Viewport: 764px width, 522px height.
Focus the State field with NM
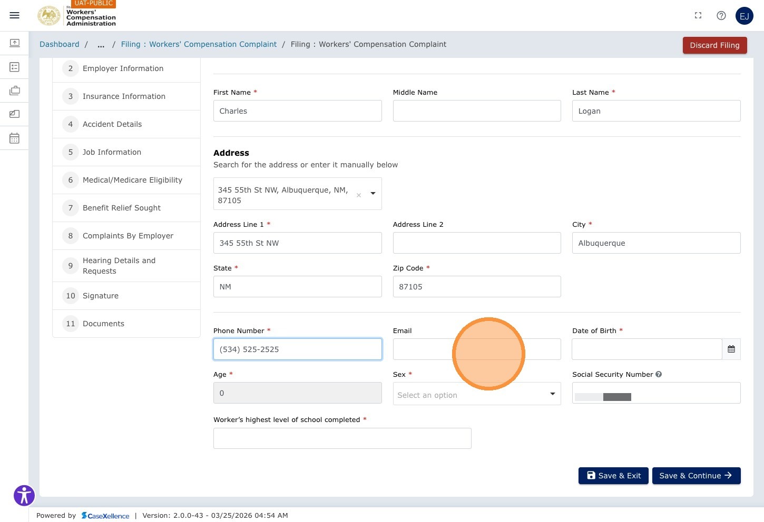297,287
